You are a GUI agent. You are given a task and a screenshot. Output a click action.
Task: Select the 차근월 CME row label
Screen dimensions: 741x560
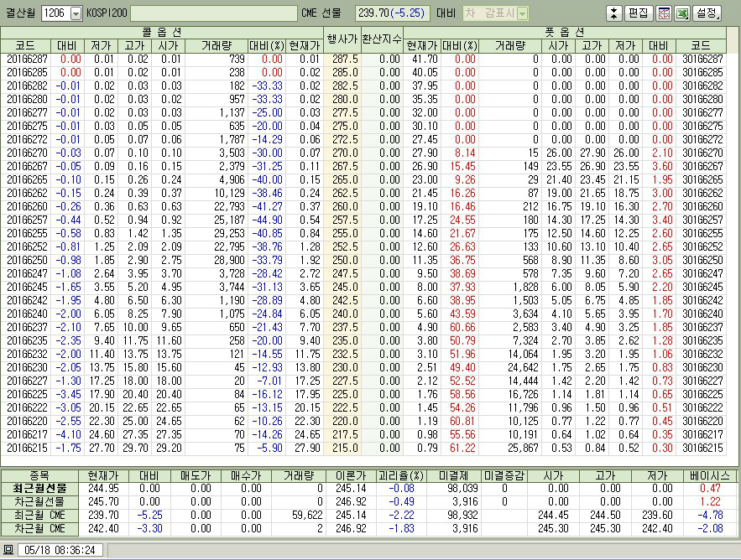click(39, 529)
